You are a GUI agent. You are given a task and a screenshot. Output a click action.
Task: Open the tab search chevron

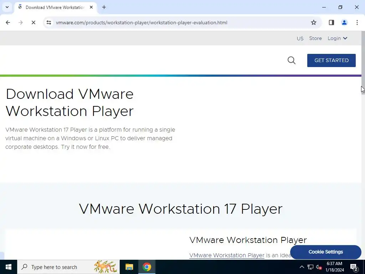(x=7, y=7)
